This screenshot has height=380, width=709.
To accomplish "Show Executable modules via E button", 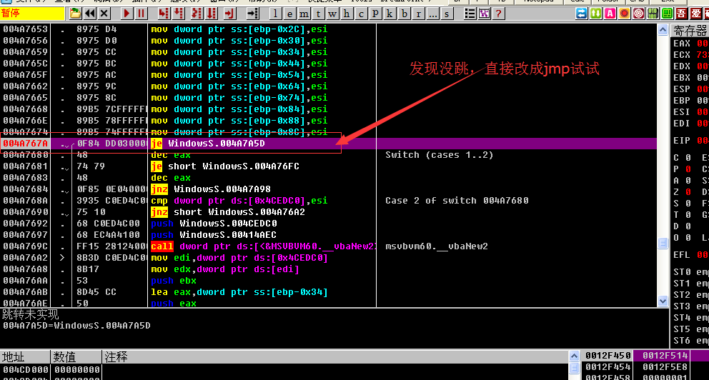I will [289, 14].
